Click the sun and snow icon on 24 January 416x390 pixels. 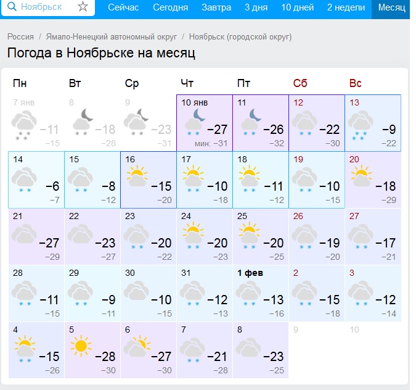tap(194, 235)
